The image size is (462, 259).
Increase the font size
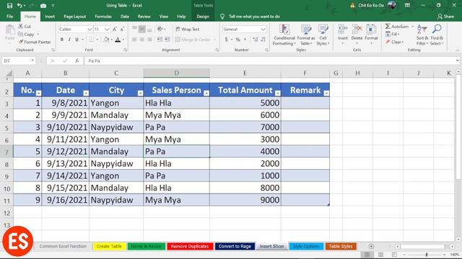pyautogui.click(x=115, y=29)
